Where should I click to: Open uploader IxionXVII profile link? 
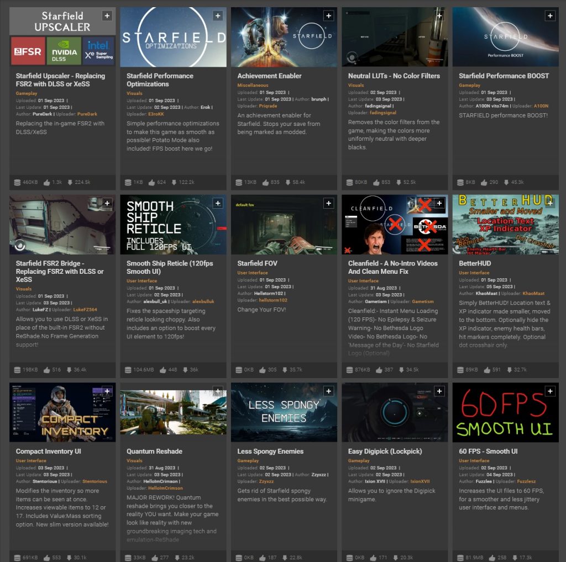(x=420, y=481)
